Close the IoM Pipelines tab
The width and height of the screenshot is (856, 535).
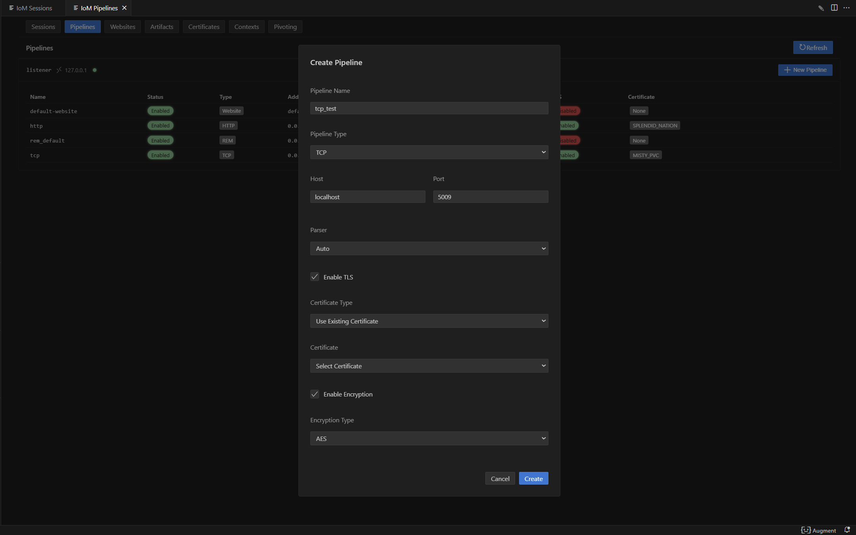coord(124,8)
